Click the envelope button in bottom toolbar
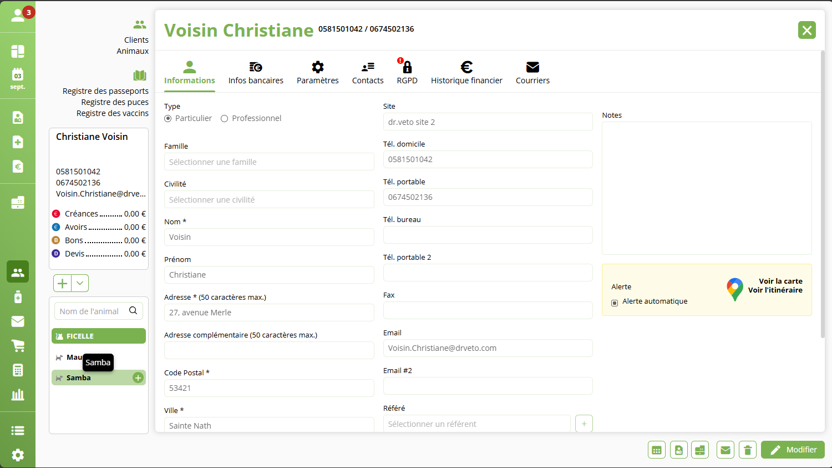Viewport: 832px width, 468px height. [725, 450]
